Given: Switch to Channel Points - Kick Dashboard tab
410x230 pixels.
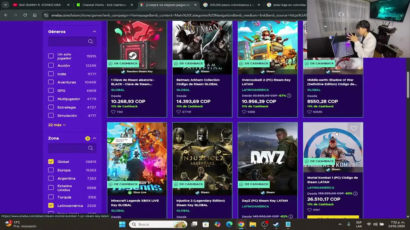Looking at the screenshot, I should tap(104, 5).
